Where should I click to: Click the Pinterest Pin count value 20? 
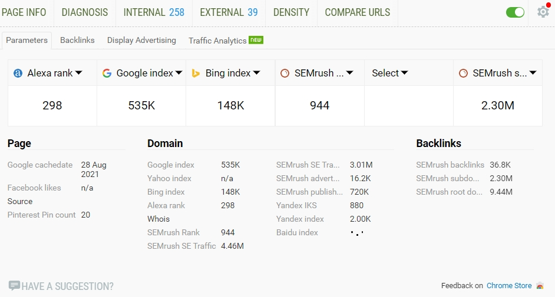85,215
